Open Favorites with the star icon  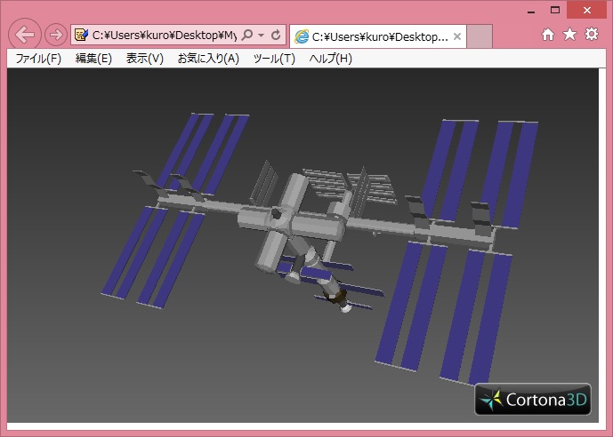point(569,35)
